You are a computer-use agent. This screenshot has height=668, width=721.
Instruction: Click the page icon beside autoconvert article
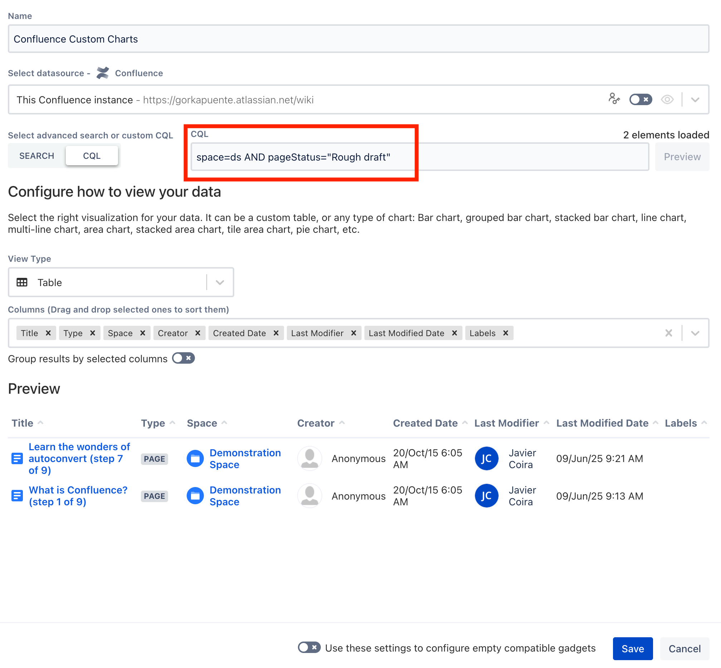click(x=17, y=458)
